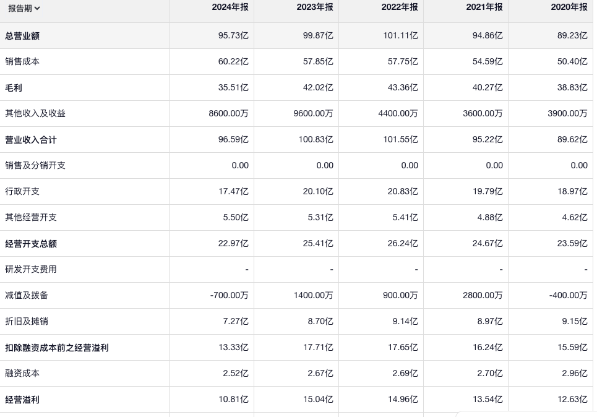597x417 pixels.
Task: Click the 2022年报 column header
Action: click(400, 7)
